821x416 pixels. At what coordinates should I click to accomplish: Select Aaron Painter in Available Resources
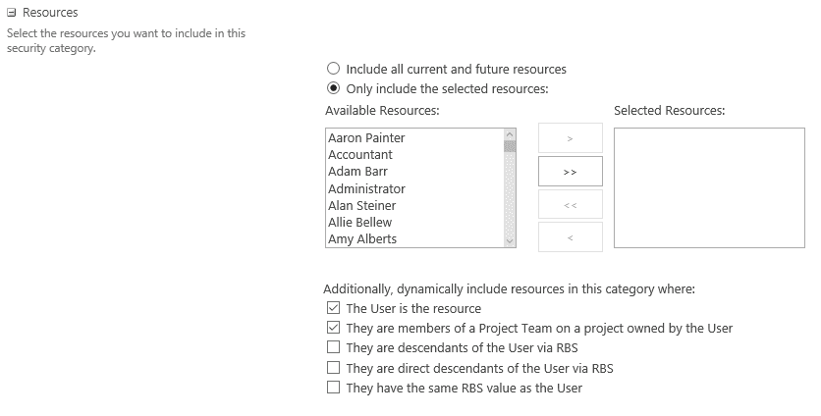coord(366,137)
